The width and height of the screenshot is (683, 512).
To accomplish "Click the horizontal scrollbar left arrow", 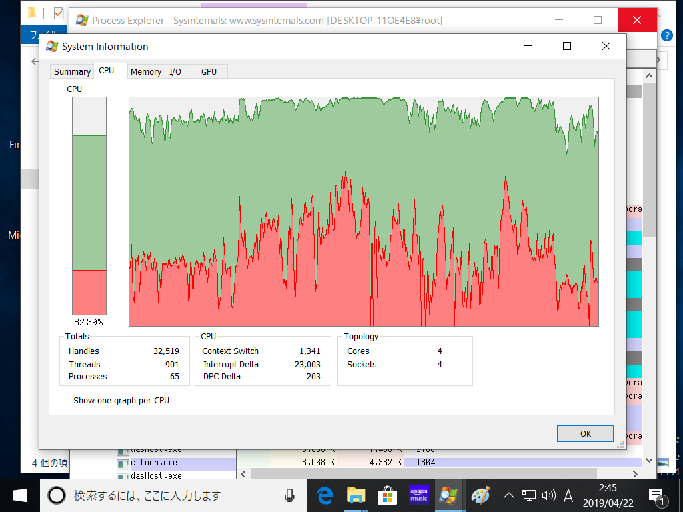I will 243,474.
